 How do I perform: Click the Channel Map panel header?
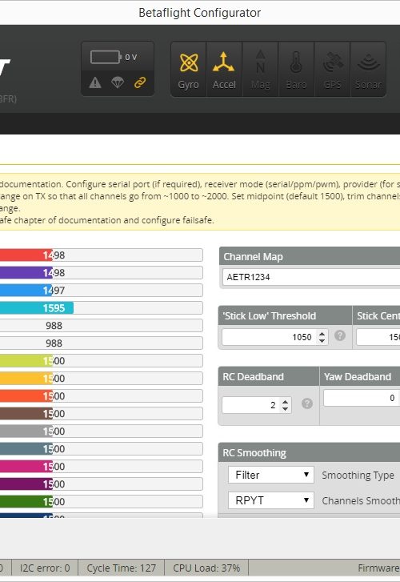[x=310, y=256]
